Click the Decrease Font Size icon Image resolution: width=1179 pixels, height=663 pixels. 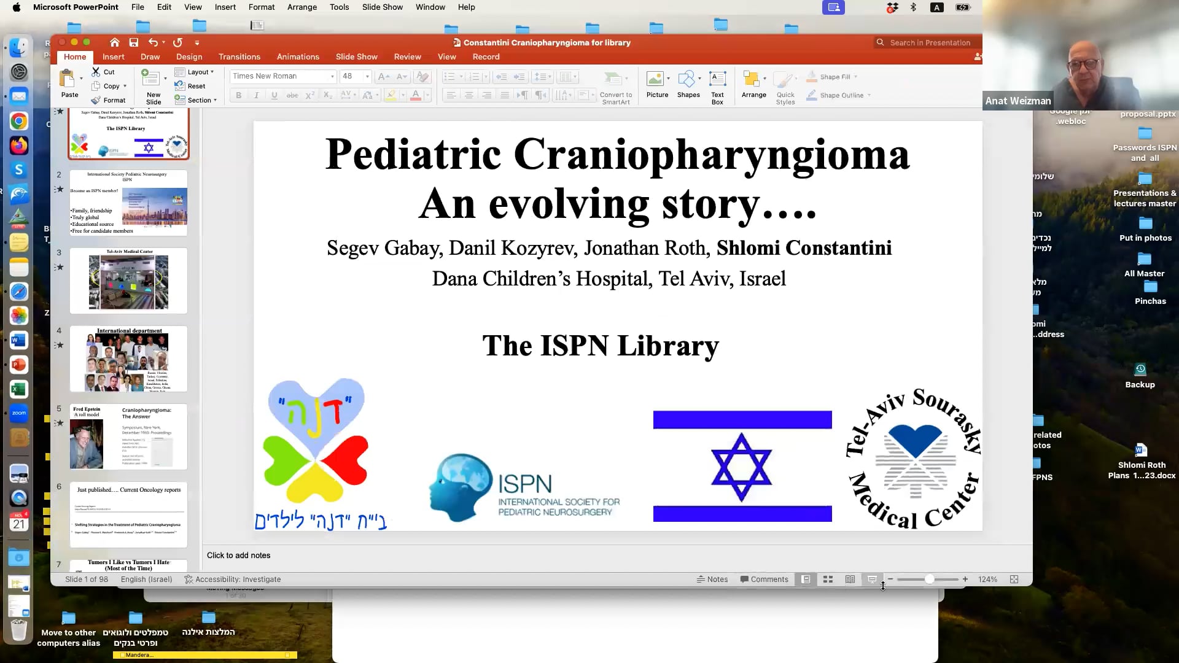pos(402,76)
